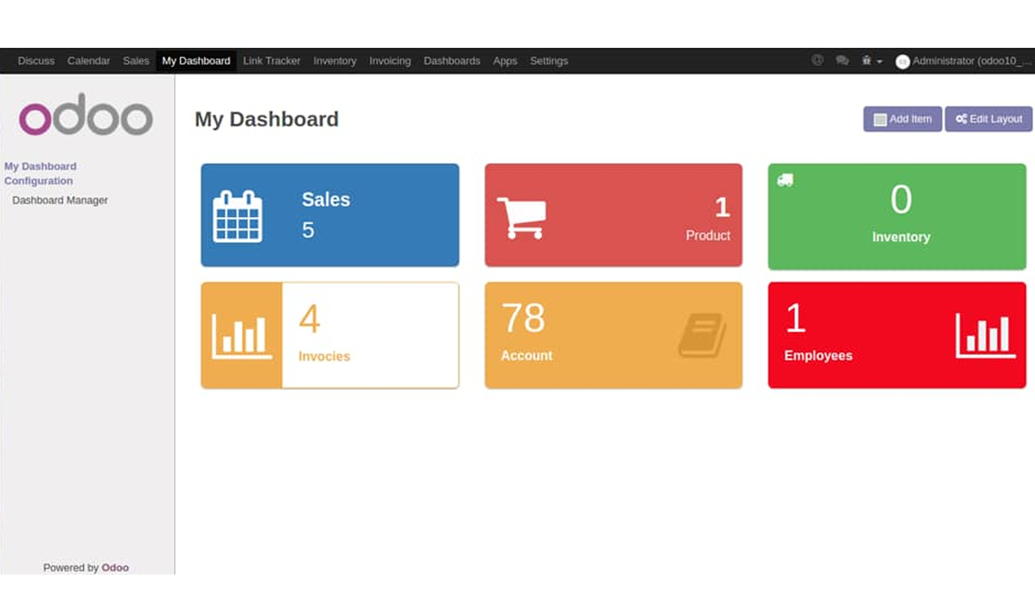Open the conversations chat icon in top bar
The height and width of the screenshot is (612, 1035).
click(842, 60)
